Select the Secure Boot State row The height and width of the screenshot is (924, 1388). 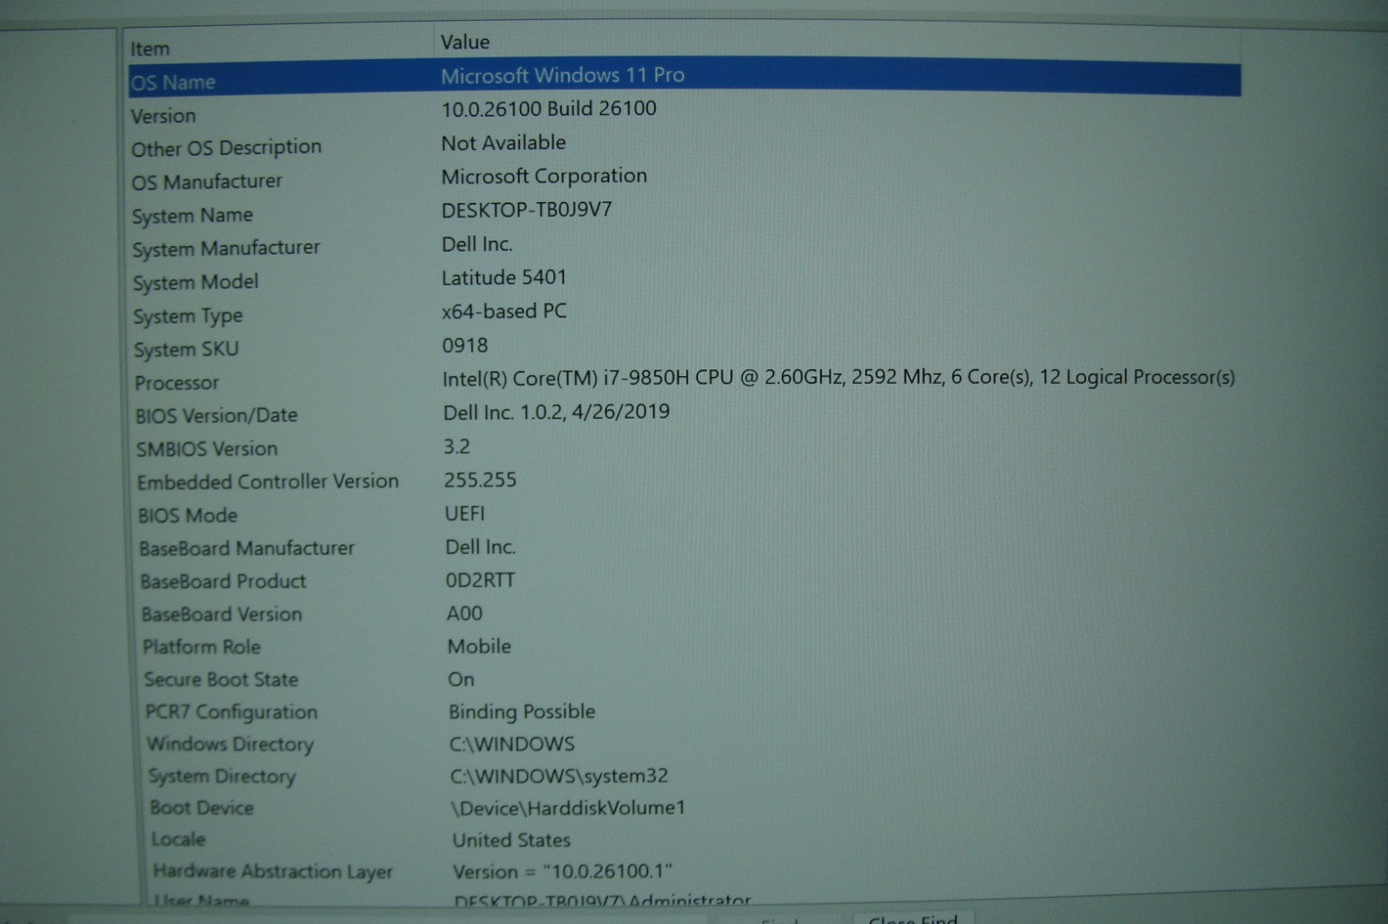tap(221, 680)
